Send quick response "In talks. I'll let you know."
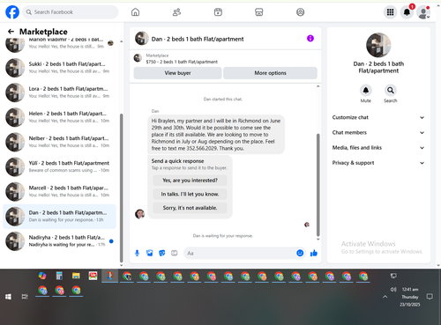Image resolution: width=441 pixels, height=325 pixels. pyautogui.click(x=190, y=194)
